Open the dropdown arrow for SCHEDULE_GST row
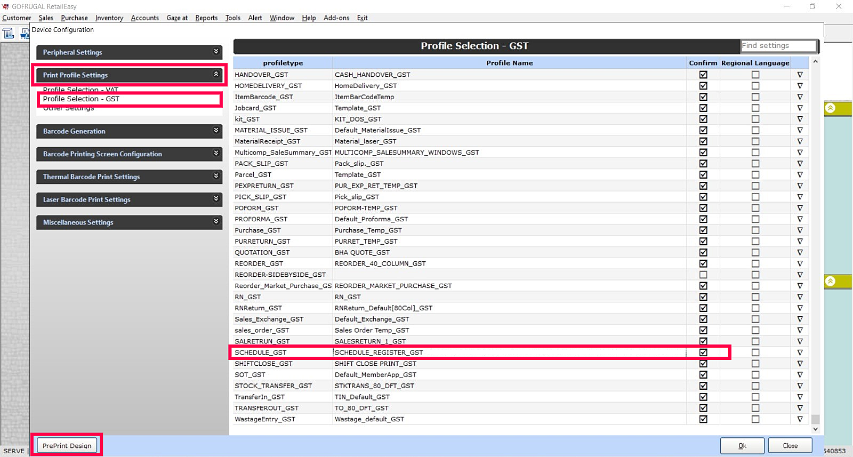Screen dimensions: 853x457 coord(800,352)
